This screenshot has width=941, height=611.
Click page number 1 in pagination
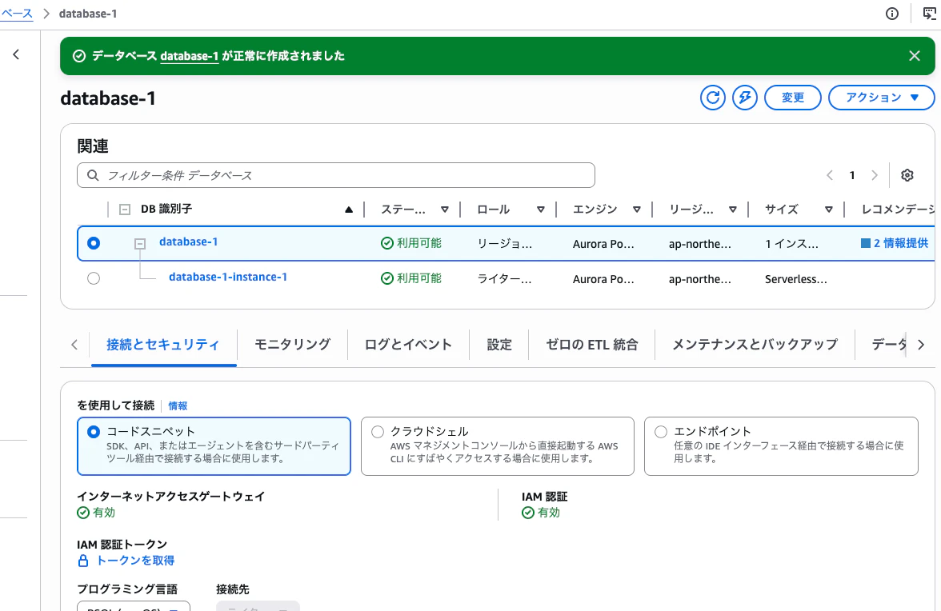(x=852, y=175)
